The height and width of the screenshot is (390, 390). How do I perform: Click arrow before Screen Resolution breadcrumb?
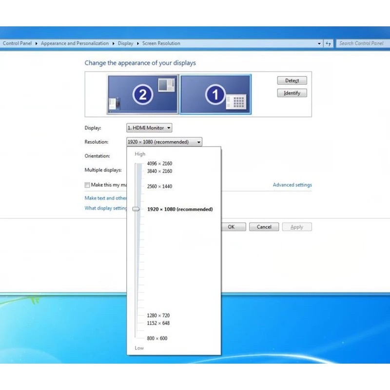tap(138, 43)
